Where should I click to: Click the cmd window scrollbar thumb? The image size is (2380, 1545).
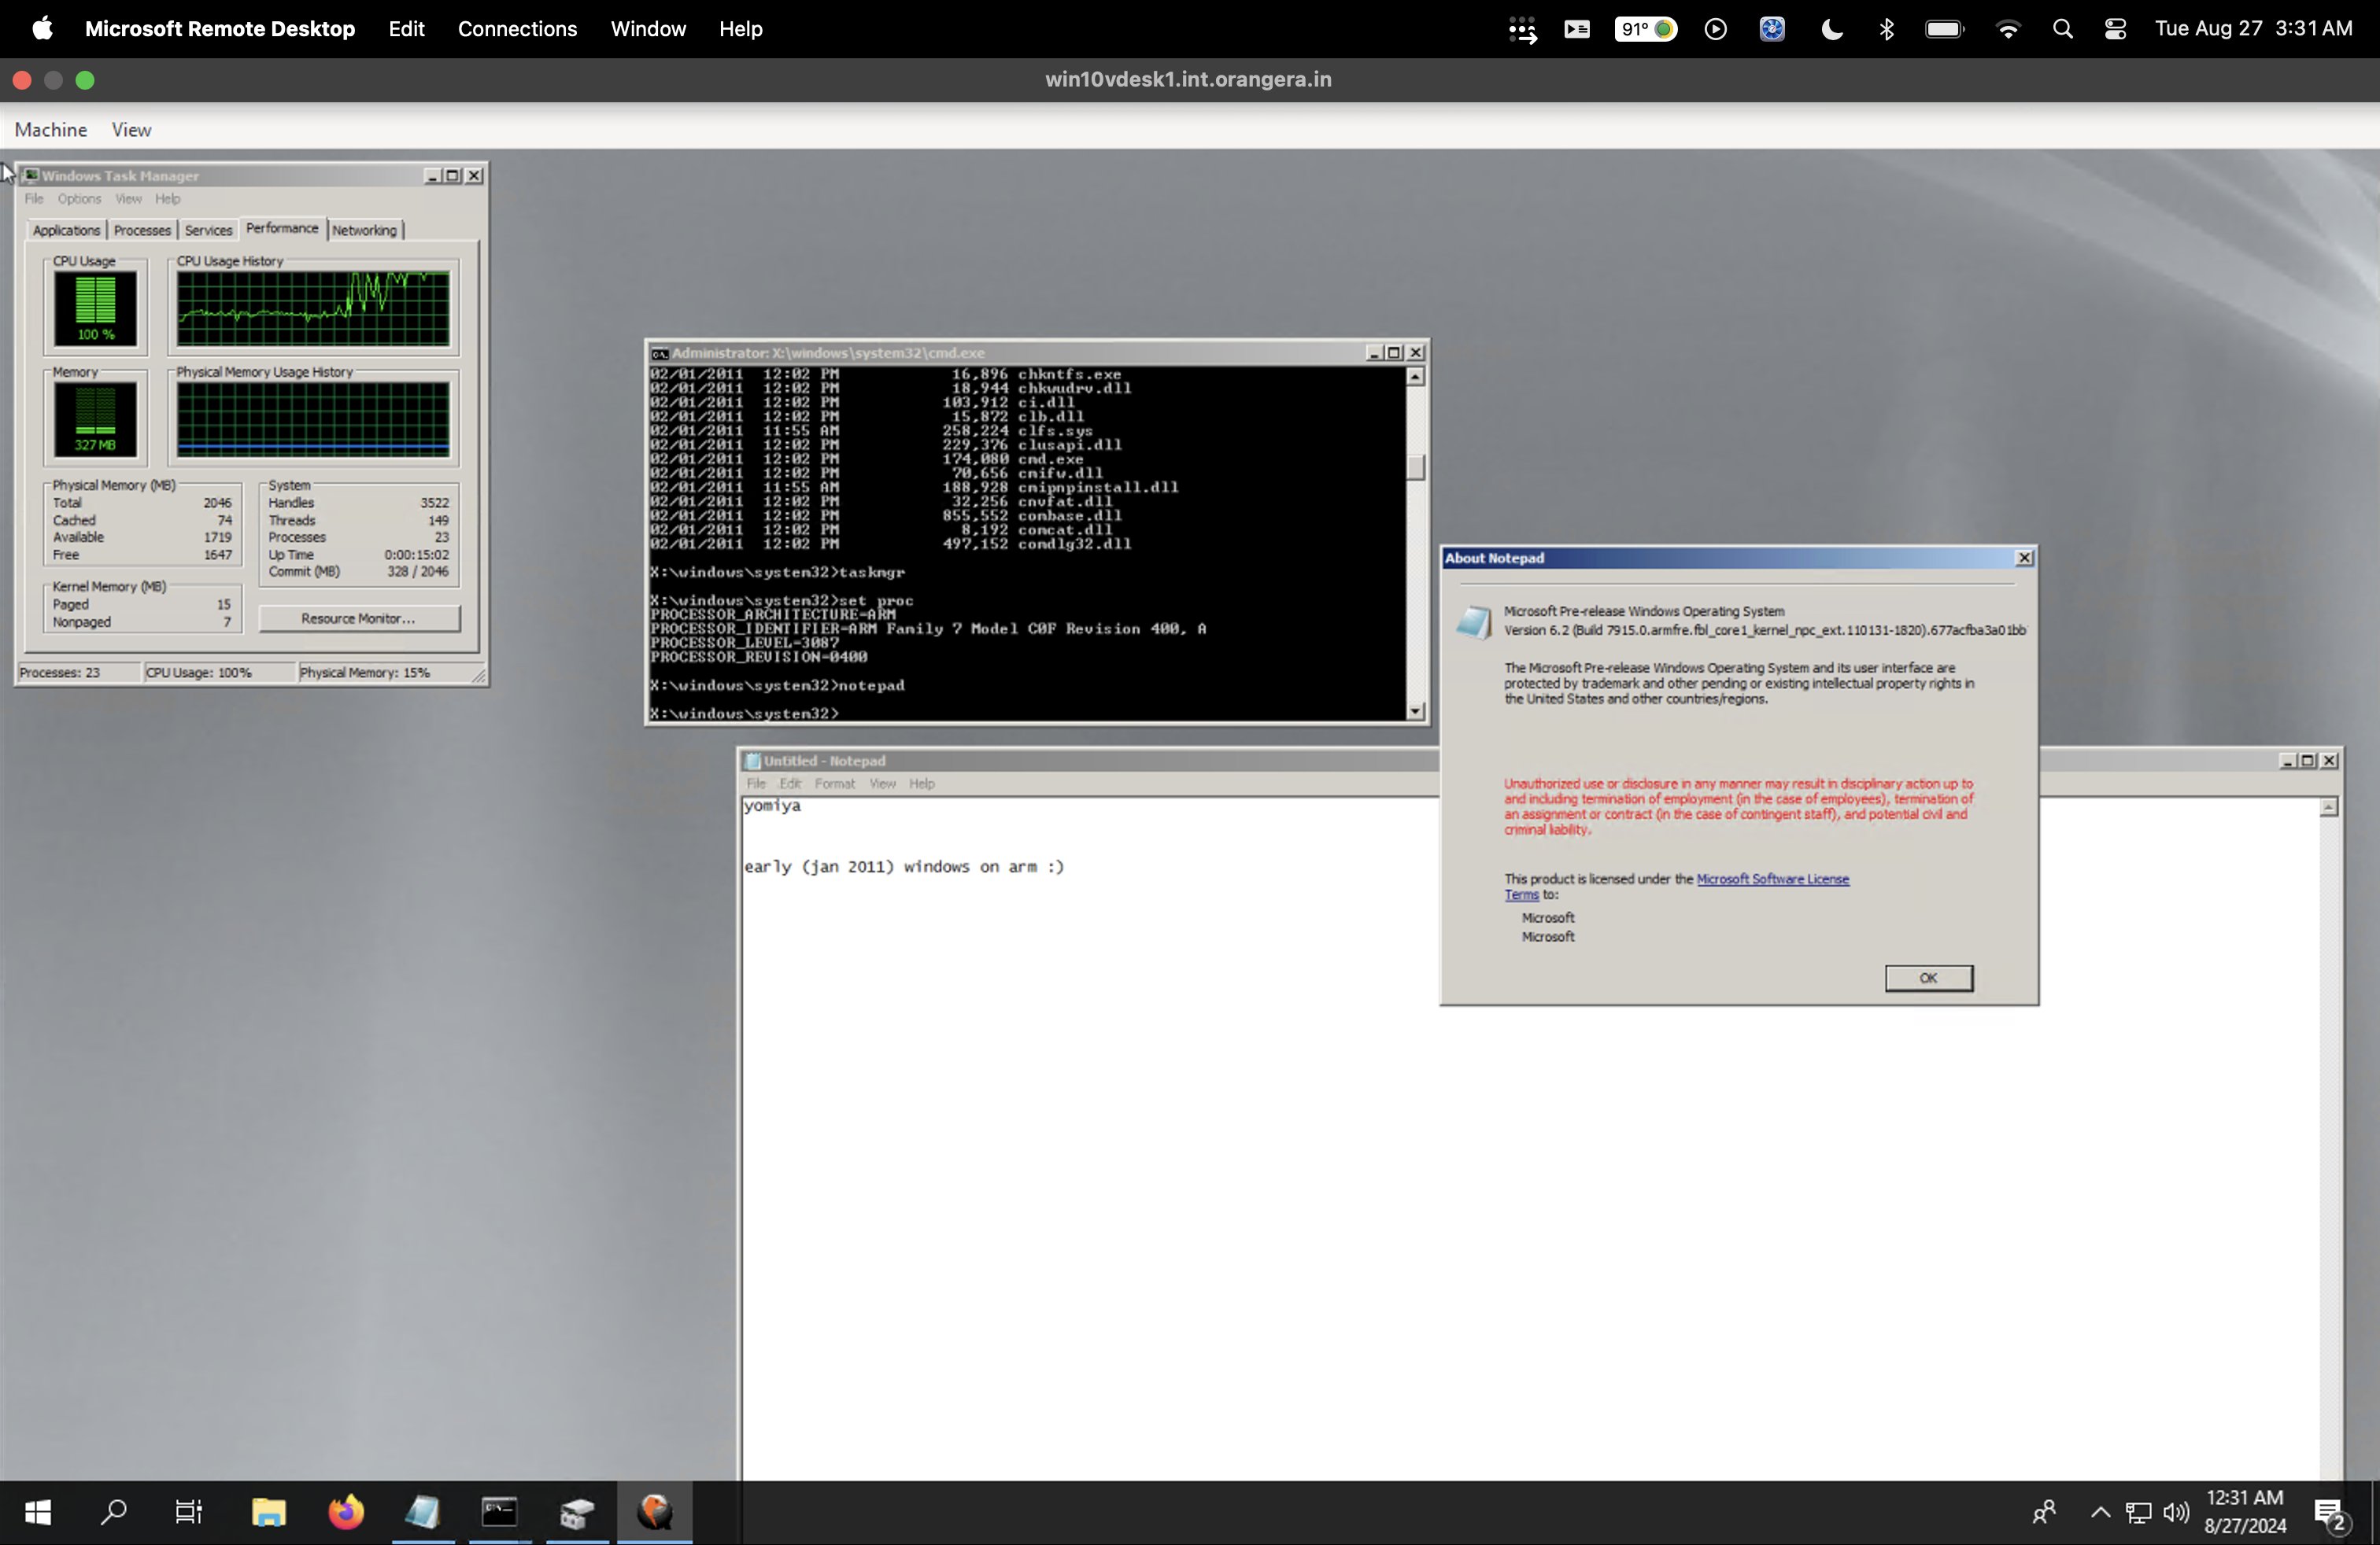pos(1415,466)
